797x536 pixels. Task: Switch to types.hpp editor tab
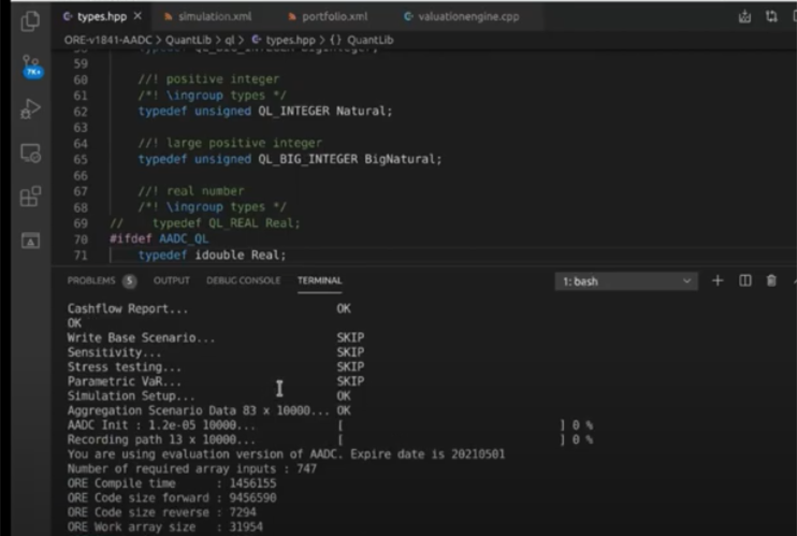(x=102, y=17)
